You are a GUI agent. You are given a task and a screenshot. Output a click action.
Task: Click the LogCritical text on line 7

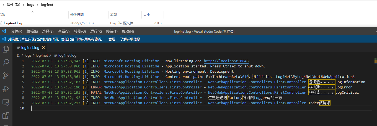(347, 93)
